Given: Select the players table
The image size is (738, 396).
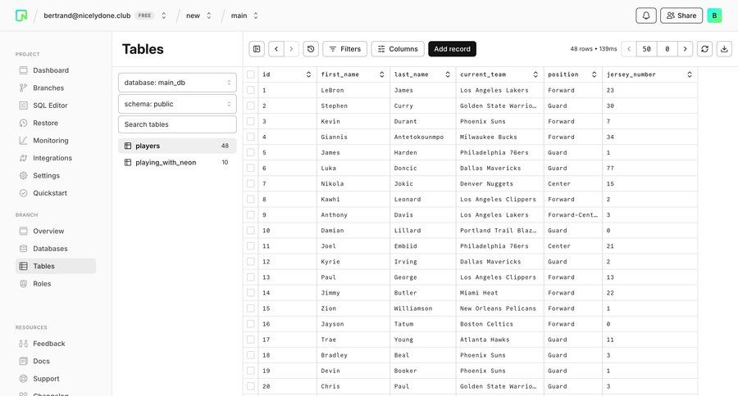Looking at the screenshot, I should tap(177, 146).
